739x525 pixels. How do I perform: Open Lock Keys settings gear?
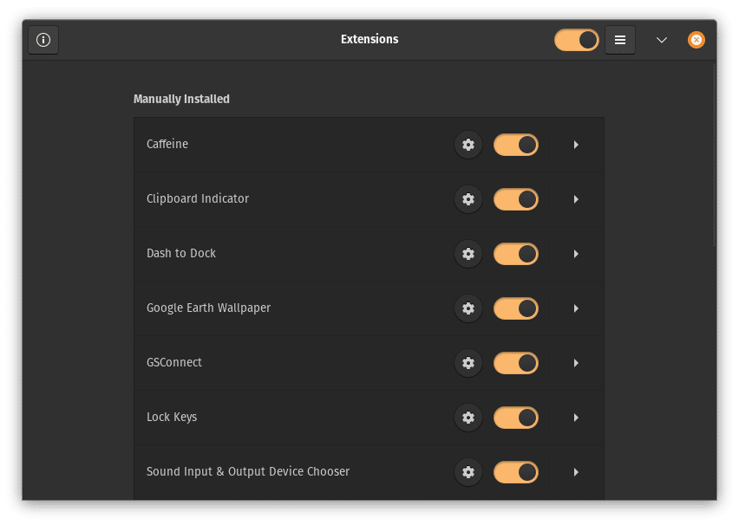(x=468, y=418)
